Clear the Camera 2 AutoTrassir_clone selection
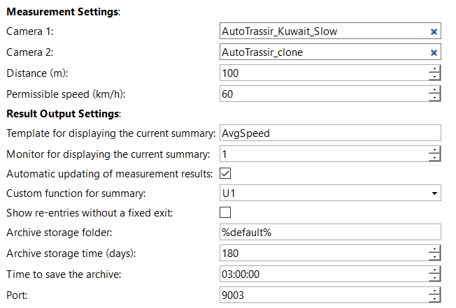 coord(434,52)
